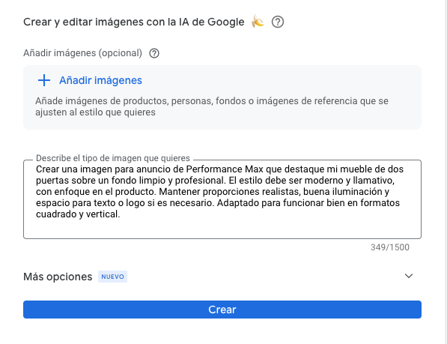Click the NUEVO badge beside Más opciones
The width and height of the screenshot is (447, 344).
tap(112, 277)
